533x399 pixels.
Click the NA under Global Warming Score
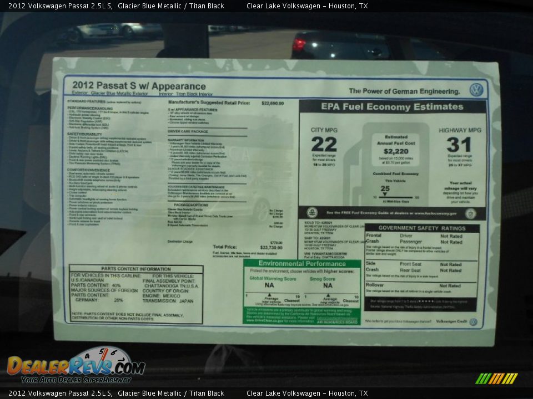coord(269,285)
